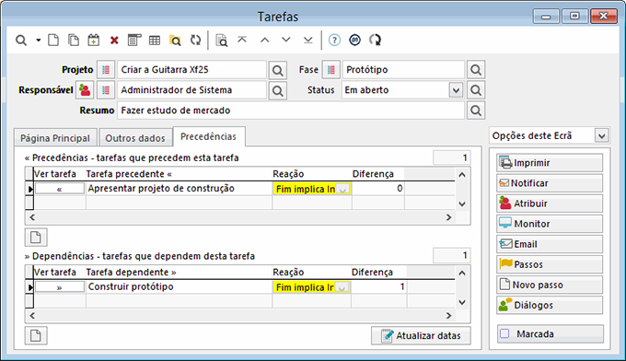626x361 pixels.
Task: Duplicate the record with the copy icon
Action: point(74,40)
